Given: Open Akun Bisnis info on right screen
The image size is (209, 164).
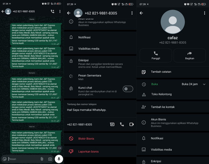Looking at the screenshot, I should [x=173, y=123].
